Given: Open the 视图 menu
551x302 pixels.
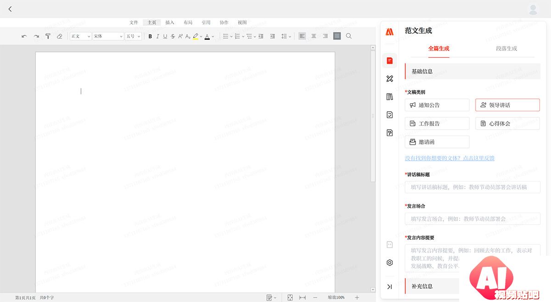Looking at the screenshot, I should pyautogui.click(x=242, y=22).
